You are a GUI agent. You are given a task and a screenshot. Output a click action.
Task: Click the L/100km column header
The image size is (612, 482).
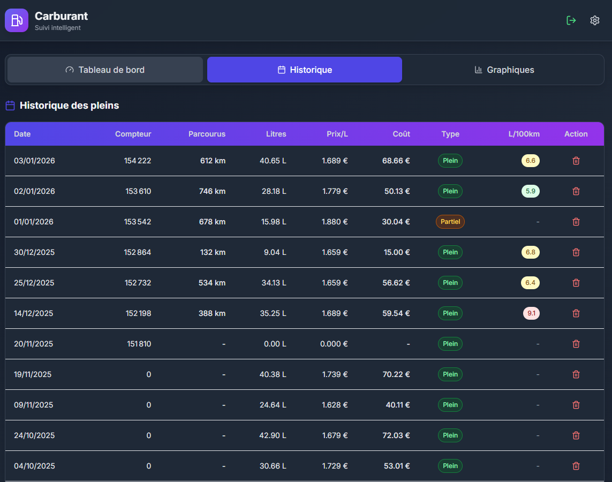click(524, 134)
